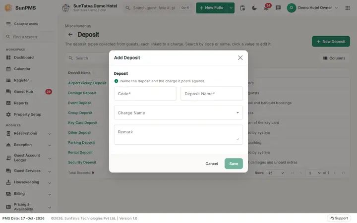The width and height of the screenshot is (357, 223).
Task: Go to the next page arrow
Action: 335,173
